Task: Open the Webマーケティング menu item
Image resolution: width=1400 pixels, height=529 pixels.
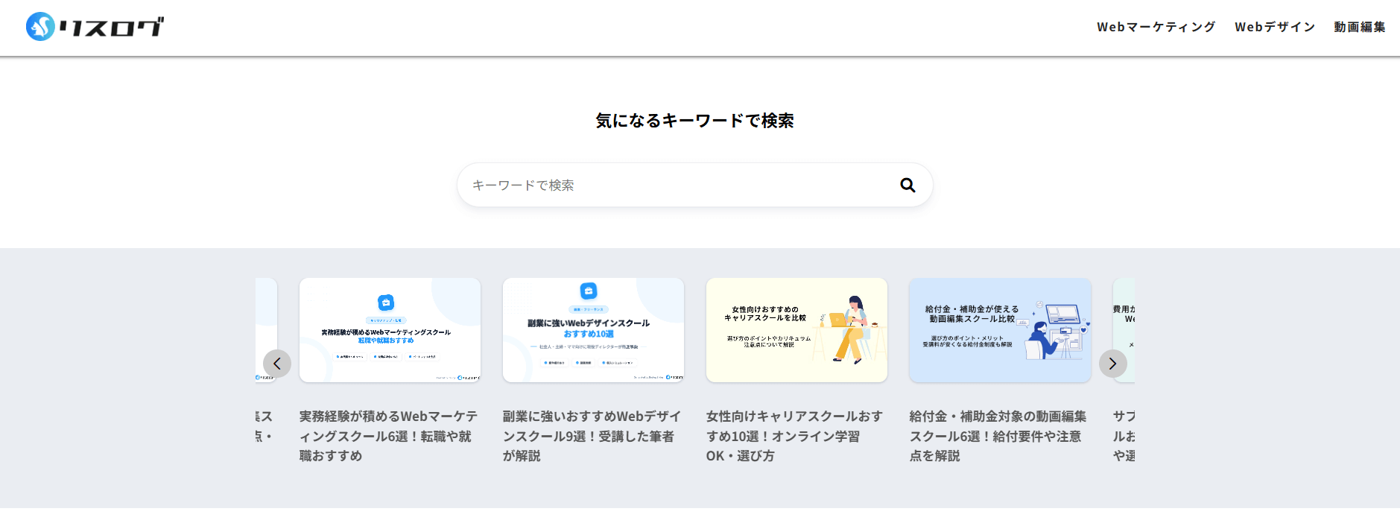Action: click(x=1156, y=27)
